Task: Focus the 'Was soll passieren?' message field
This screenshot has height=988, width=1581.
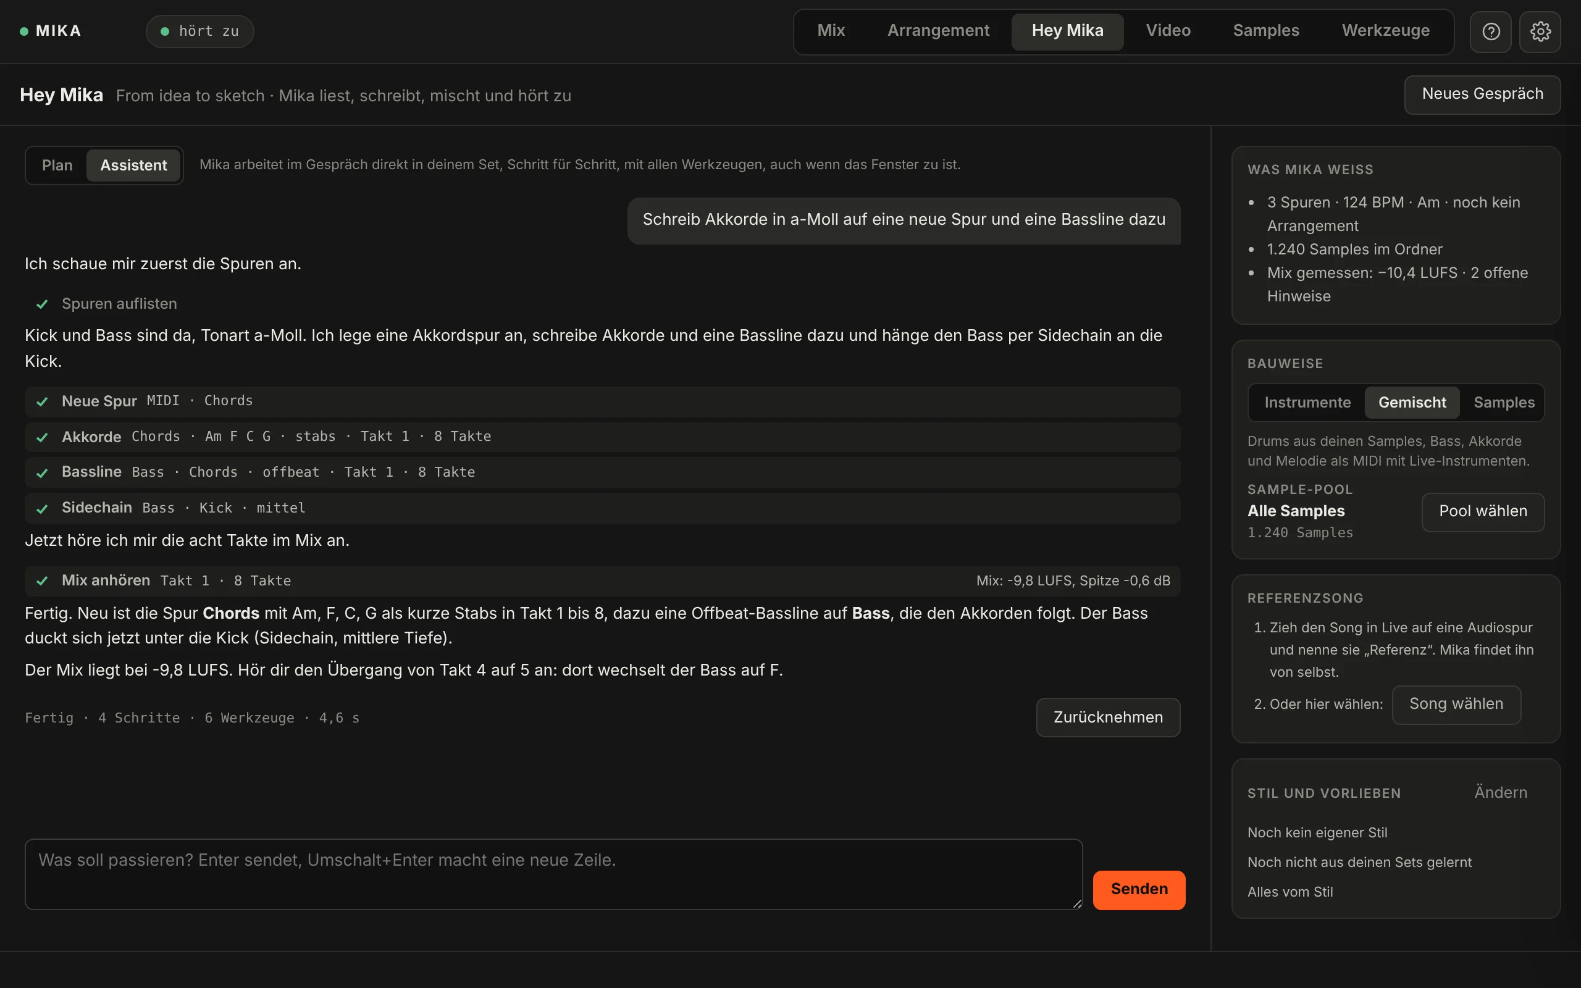Action: click(553, 874)
